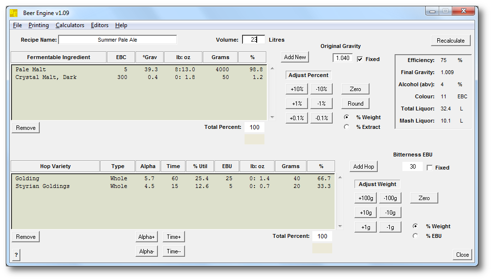Select the Golding hop row
This screenshot has width=492, height=280.
[x=173, y=178]
